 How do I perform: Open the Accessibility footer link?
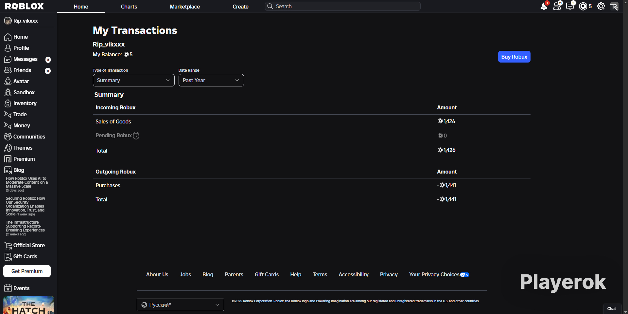[x=354, y=275]
